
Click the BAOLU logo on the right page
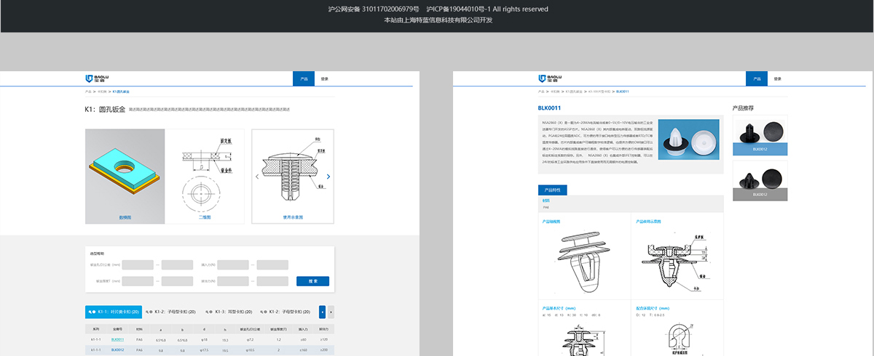tap(550, 78)
